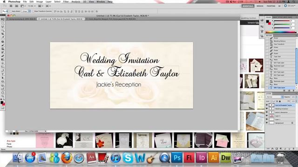Select the Brush tool in the toolbox

(x=3, y=45)
